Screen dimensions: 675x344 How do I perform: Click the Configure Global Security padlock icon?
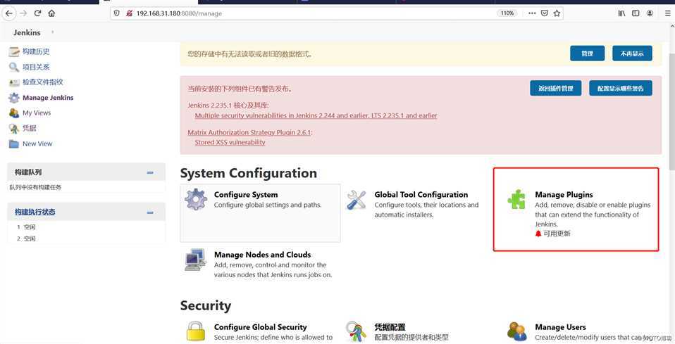pos(195,331)
